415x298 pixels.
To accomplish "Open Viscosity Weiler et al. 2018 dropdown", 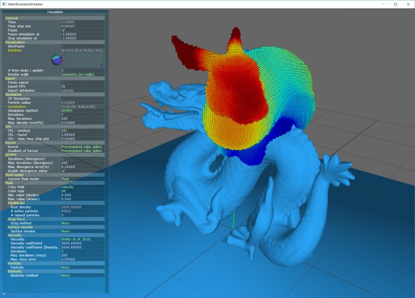I will tap(83, 240).
